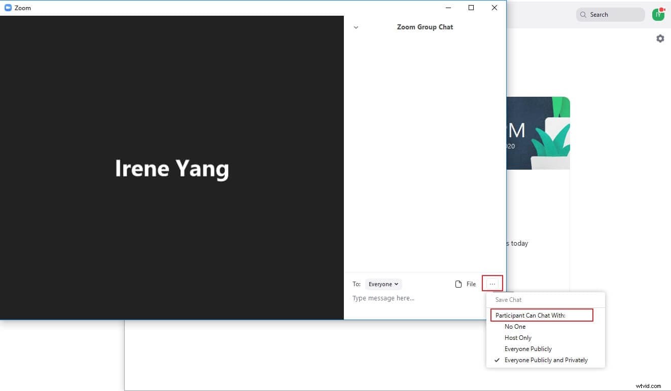Choose 'Save Chat' from the menu

pos(508,299)
